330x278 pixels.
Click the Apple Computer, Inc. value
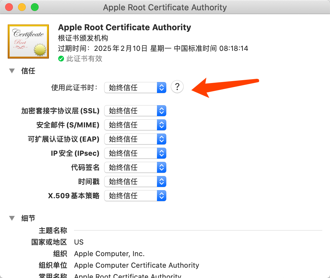(109, 254)
